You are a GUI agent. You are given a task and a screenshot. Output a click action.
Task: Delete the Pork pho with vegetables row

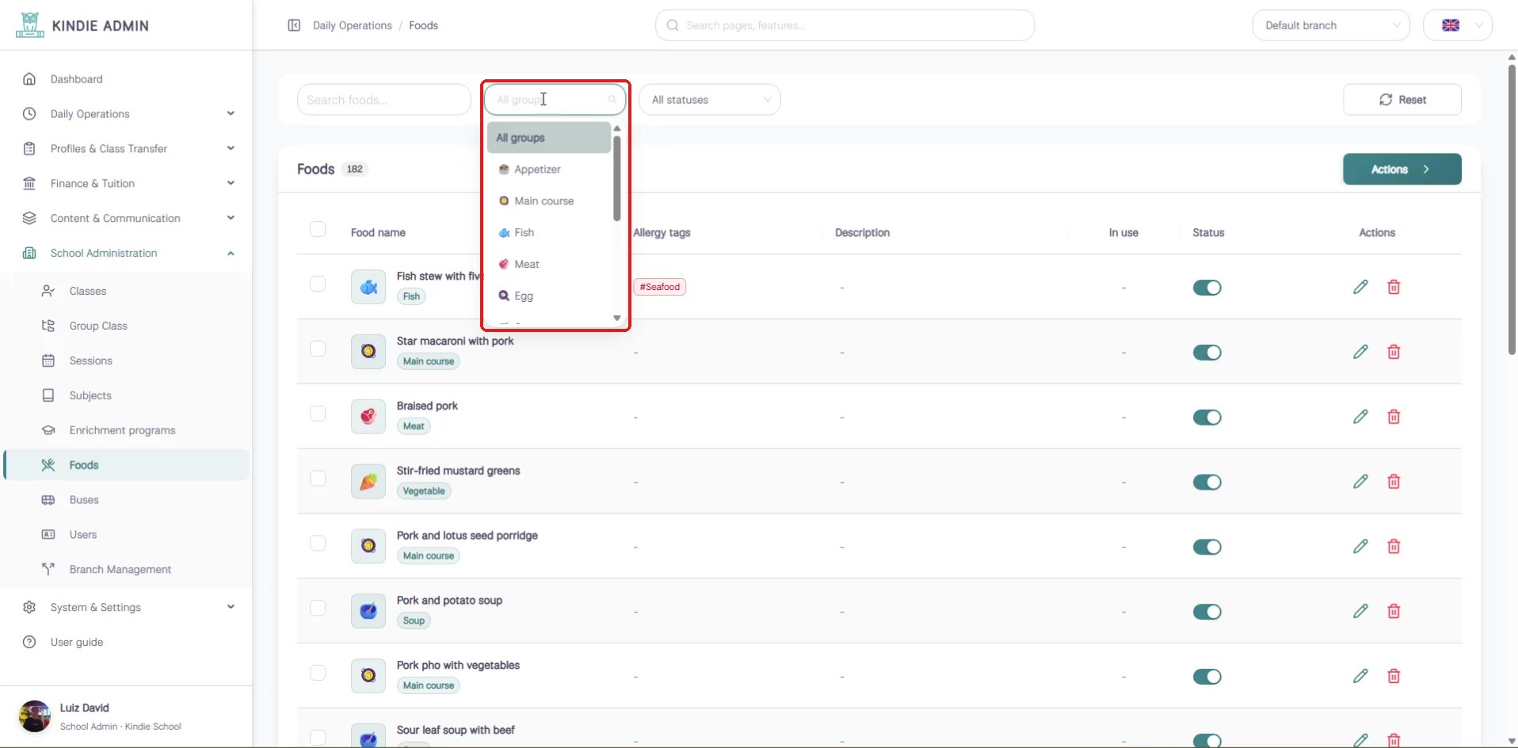click(x=1394, y=677)
